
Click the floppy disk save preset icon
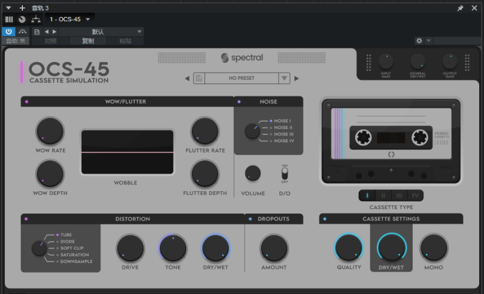(199, 79)
